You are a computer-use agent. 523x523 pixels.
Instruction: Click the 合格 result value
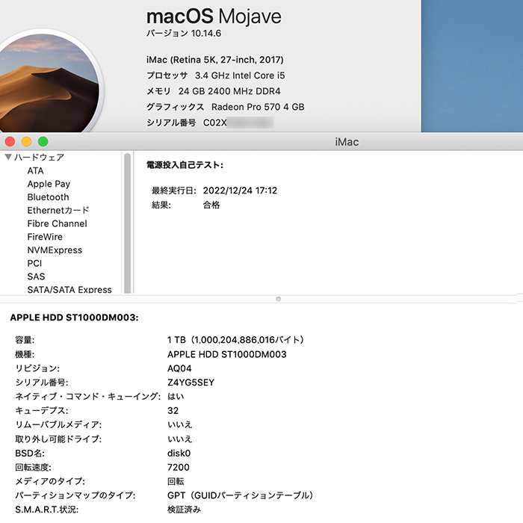[x=211, y=205]
